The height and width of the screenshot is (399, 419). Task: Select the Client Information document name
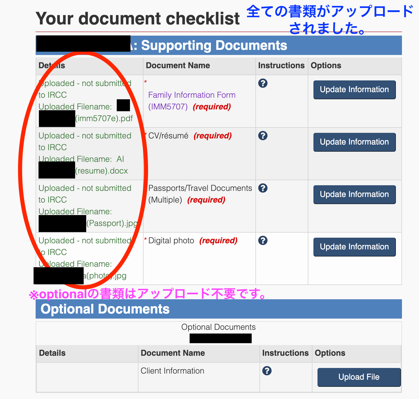pos(172,371)
